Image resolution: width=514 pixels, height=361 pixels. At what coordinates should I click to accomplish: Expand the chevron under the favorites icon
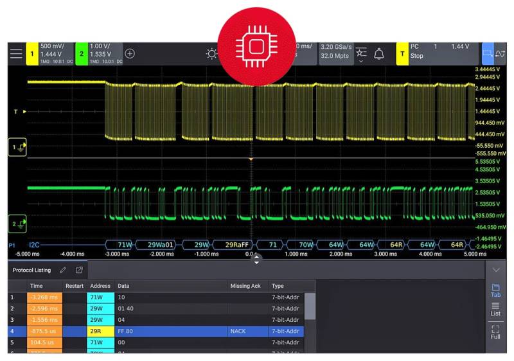coord(361,61)
